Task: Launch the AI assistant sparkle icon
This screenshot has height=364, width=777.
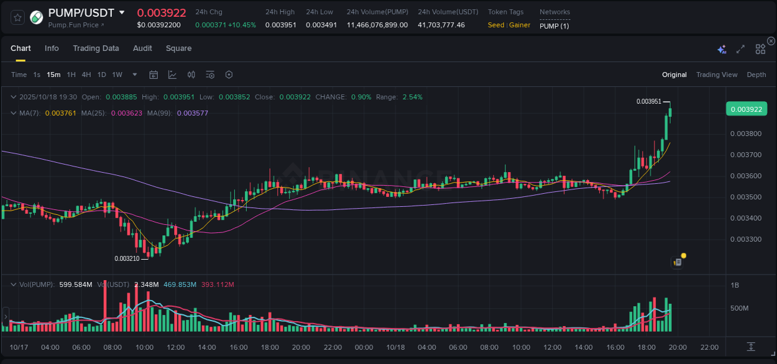Action: pyautogui.click(x=721, y=48)
